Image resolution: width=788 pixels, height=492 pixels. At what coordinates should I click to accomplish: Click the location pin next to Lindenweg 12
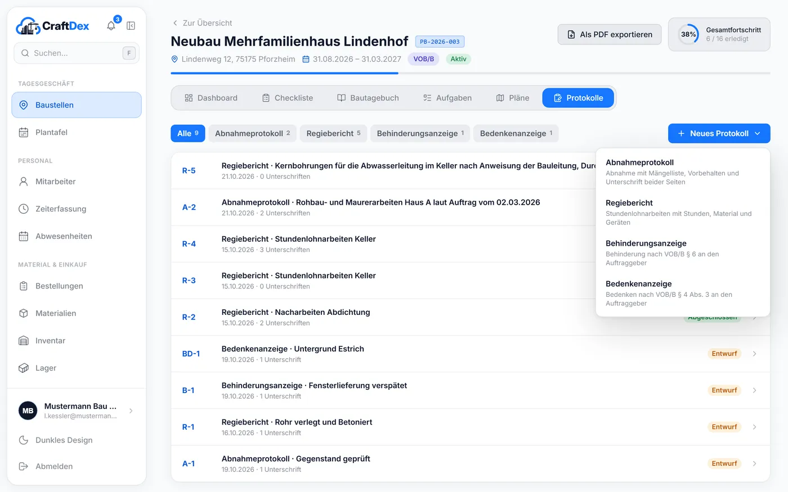tap(174, 59)
